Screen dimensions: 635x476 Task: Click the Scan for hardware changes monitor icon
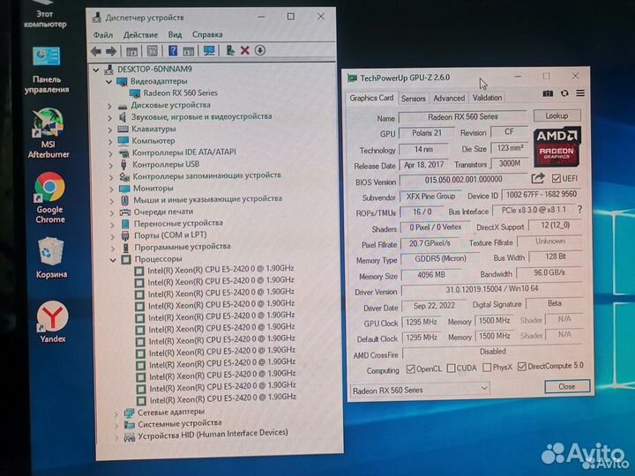(x=209, y=50)
